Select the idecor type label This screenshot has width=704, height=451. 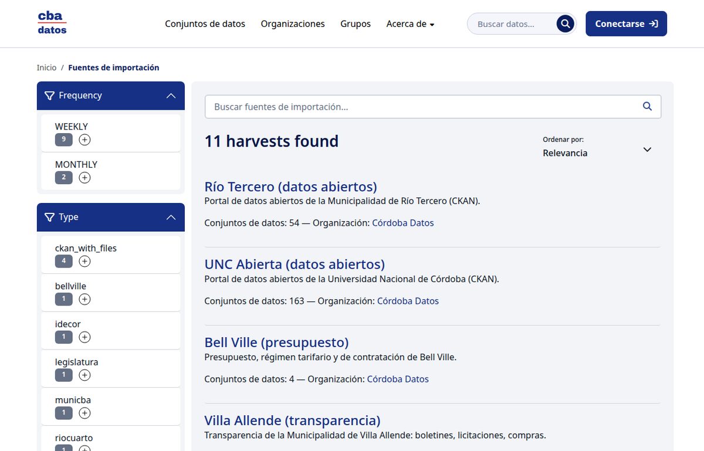click(x=68, y=324)
